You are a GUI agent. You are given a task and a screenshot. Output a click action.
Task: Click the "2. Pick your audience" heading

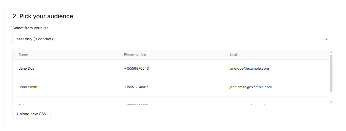43,16
